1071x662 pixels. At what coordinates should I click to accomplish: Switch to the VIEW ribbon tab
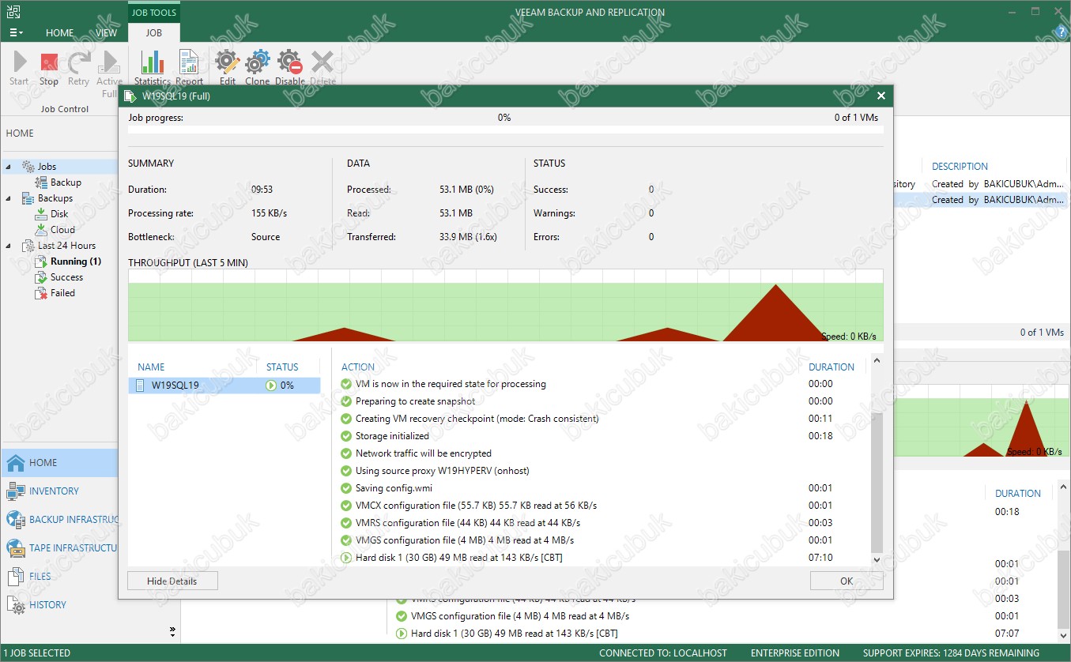coord(106,33)
